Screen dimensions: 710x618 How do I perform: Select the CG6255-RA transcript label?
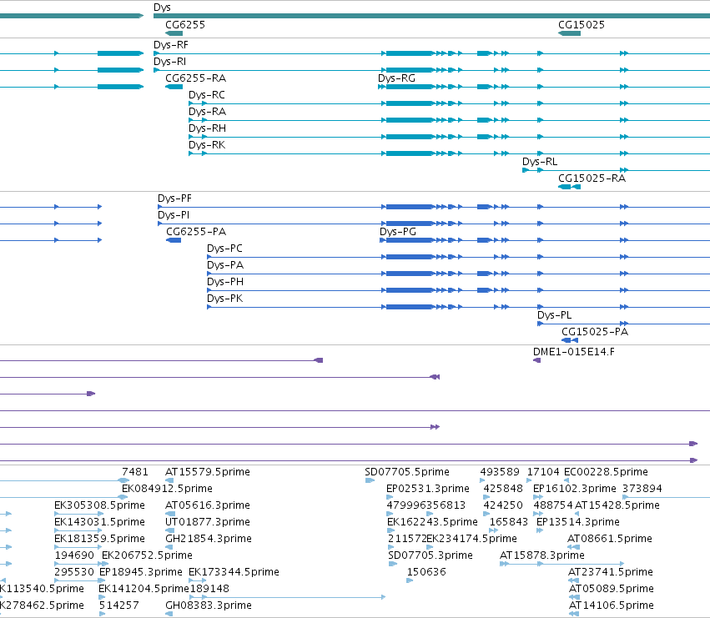tap(195, 78)
